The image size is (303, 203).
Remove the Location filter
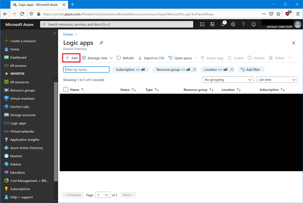(232, 70)
